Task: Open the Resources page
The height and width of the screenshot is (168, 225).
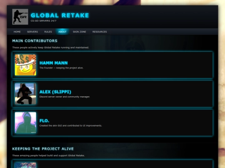Action: [x=100, y=32]
